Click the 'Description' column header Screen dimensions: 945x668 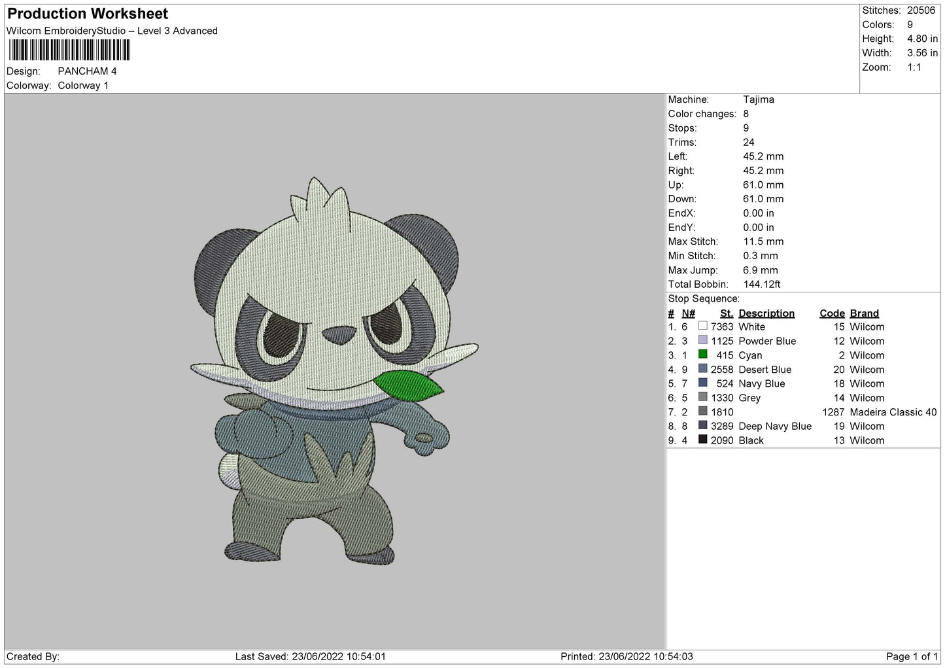click(766, 313)
